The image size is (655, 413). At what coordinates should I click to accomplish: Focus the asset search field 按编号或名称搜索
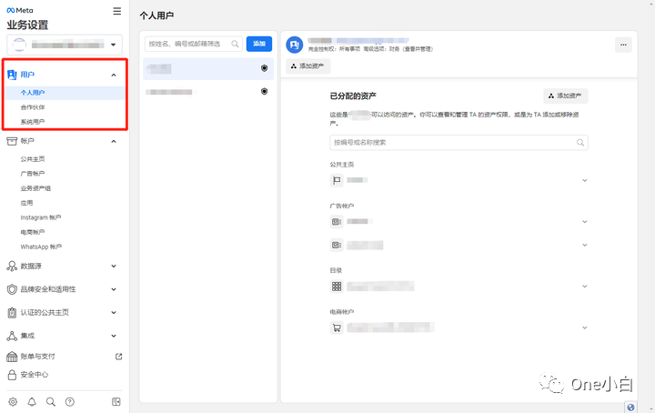458,143
